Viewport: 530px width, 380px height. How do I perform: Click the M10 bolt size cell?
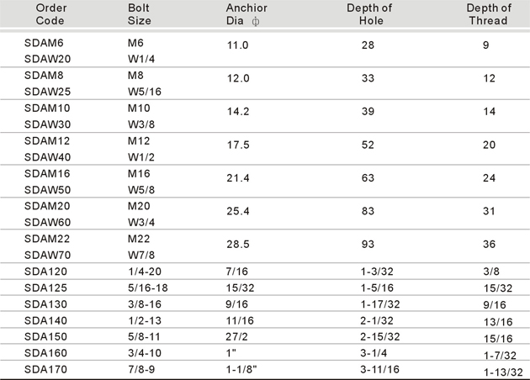pyautogui.click(x=139, y=108)
